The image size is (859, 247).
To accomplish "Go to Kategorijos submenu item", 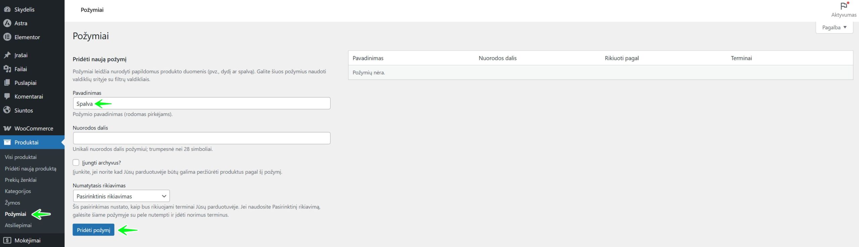I will tap(18, 191).
